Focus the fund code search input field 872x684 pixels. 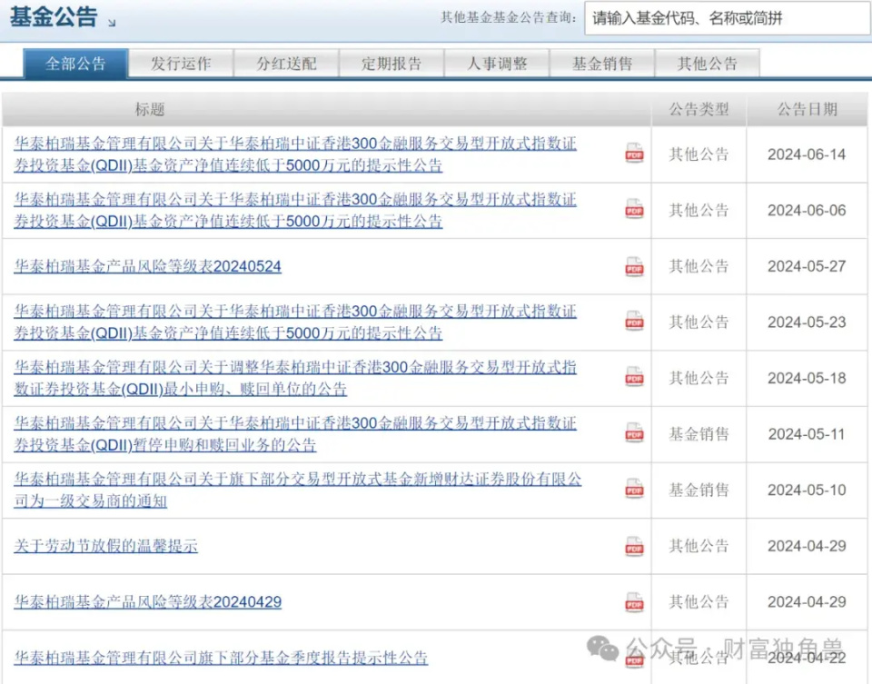point(728,18)
